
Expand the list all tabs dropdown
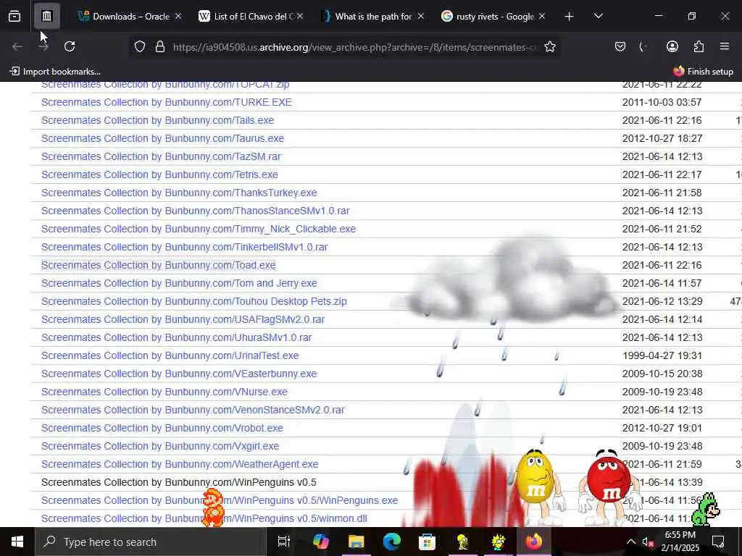tap(599, 17)
